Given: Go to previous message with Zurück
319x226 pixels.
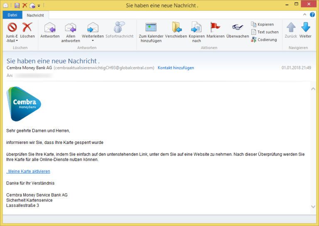Looking at the screenshot, I should coord(291,30).
